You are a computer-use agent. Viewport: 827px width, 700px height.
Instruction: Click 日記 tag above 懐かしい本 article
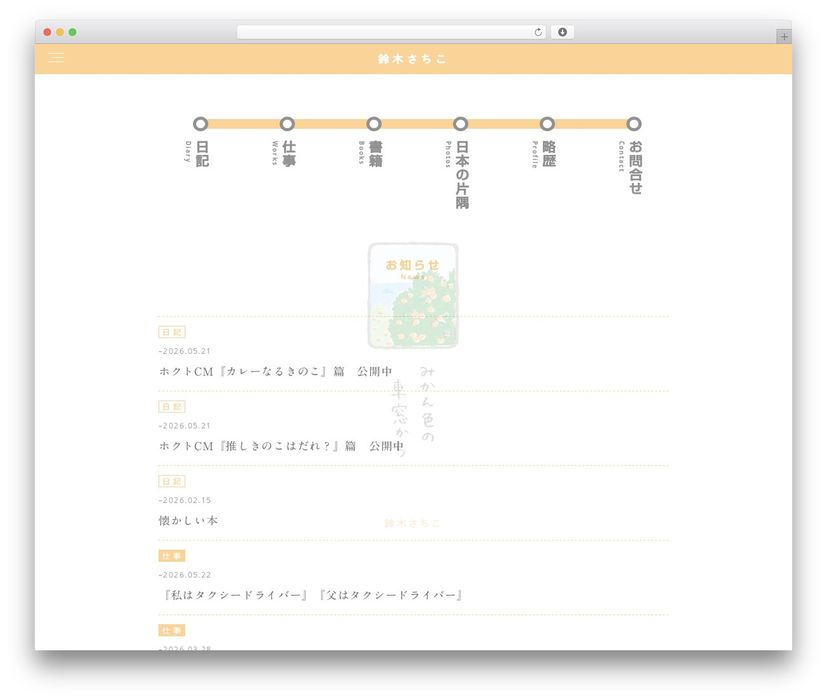pyautogui.click(x=172, y=481)
